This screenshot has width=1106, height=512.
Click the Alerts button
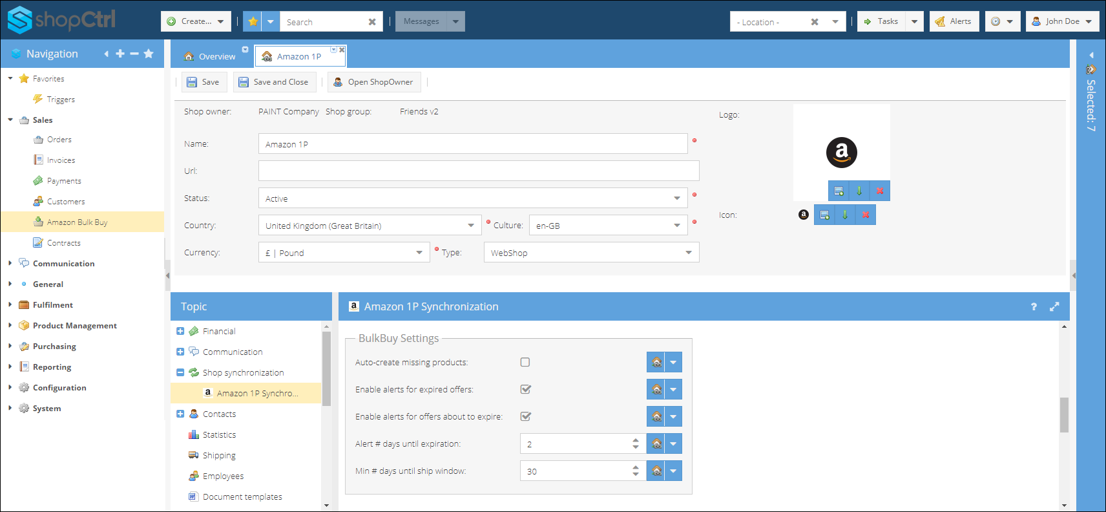tap(954, 21)
